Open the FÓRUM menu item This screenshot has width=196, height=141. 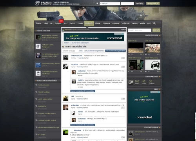click(x=98, y=23)
